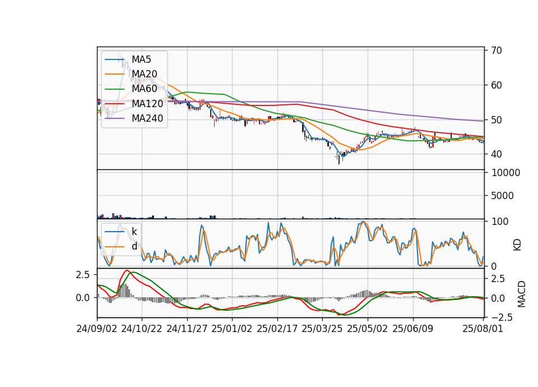Click the MA20 legend label
This screenshot has width=538, height=387.
pyautogui.click(x=144, y=74)
